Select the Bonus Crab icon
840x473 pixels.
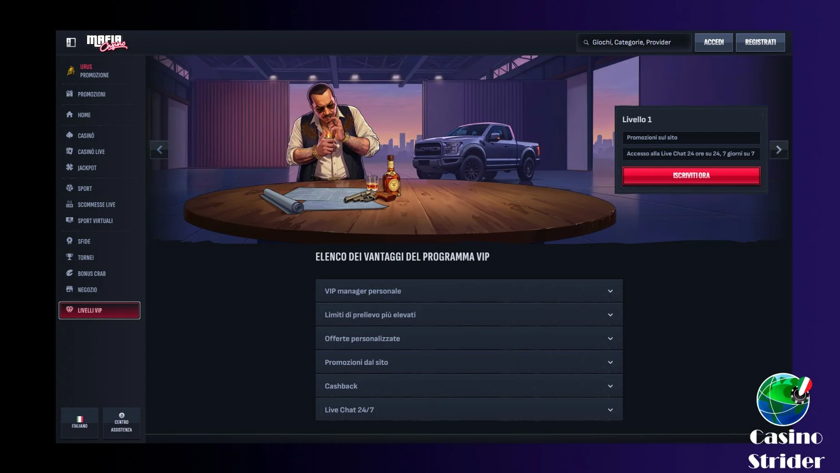[x=70, y=273]
